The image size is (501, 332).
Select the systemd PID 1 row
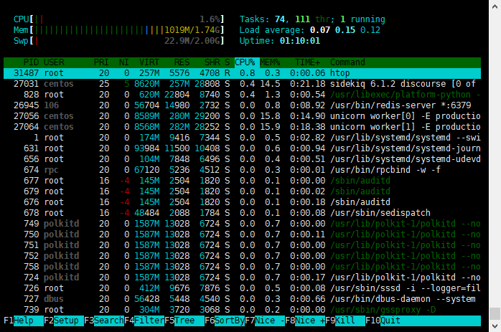click(242, 138)
